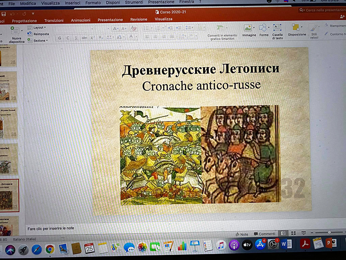Adjust the zoom slider handle

coord(329,233)
